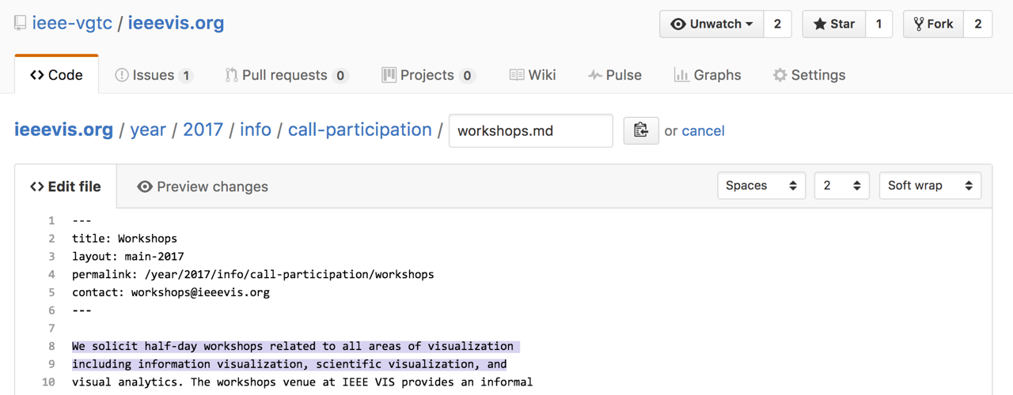Open the Unwatch dropdown
Image resolution: width=1013 pixels, height=395 pixels.
(x=711, y=24)
